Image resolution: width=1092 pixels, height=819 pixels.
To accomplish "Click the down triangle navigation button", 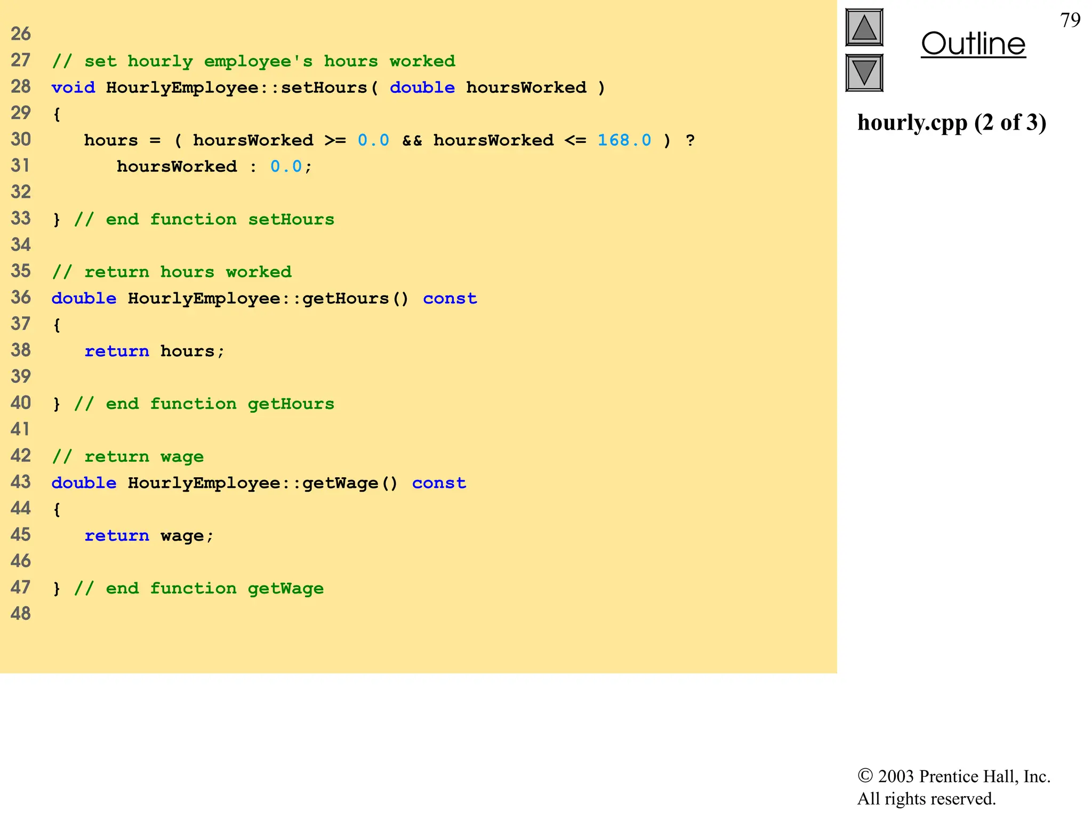I will pyautogui.click(x=864, y=73).
